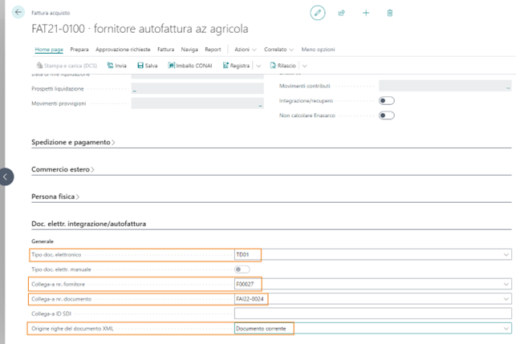
Task: Click the Invia toolbar button
Action: coord(117,66)
